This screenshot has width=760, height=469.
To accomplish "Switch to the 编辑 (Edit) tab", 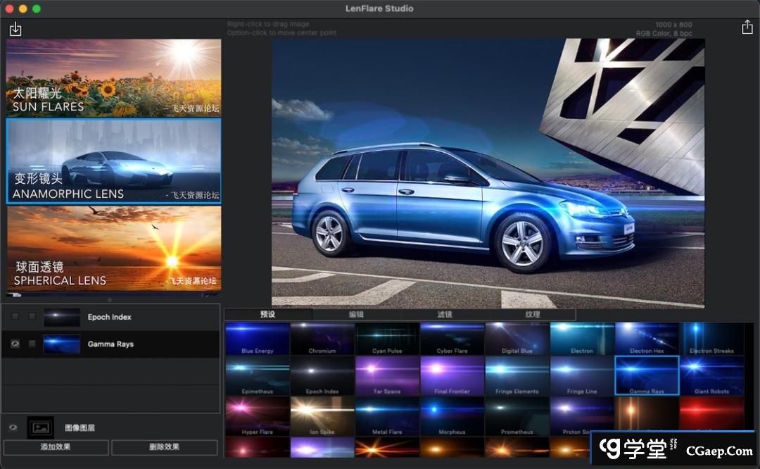I will click(x=356, y=315).
